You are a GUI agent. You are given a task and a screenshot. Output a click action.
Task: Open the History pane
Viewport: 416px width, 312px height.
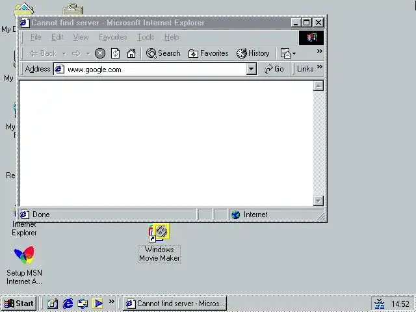[253, 53]
